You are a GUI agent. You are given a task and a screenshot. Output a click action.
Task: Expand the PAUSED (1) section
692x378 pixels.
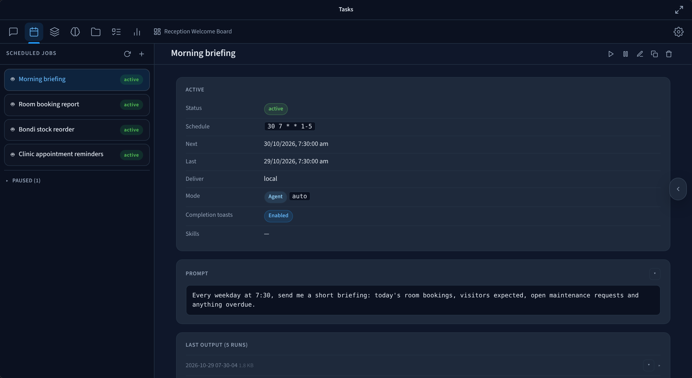click(23, 180)
